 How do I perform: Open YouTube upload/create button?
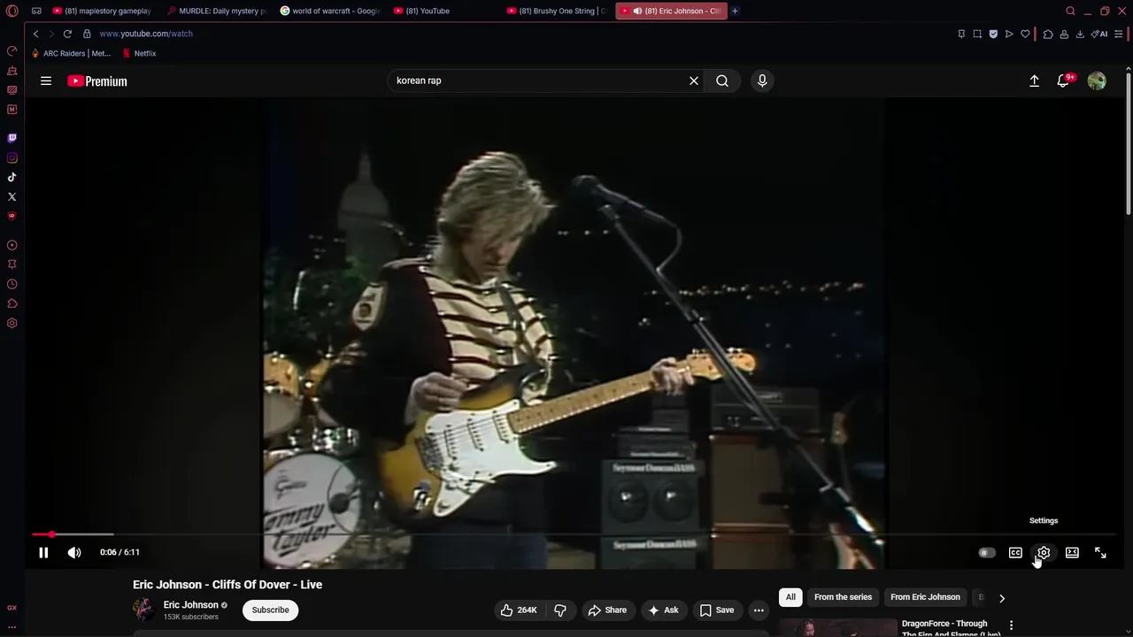(1034, 81)
